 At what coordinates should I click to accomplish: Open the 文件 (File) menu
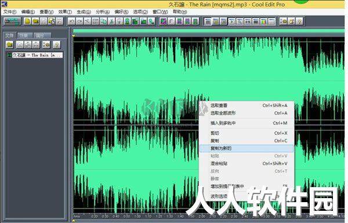[x=10, y=12]
